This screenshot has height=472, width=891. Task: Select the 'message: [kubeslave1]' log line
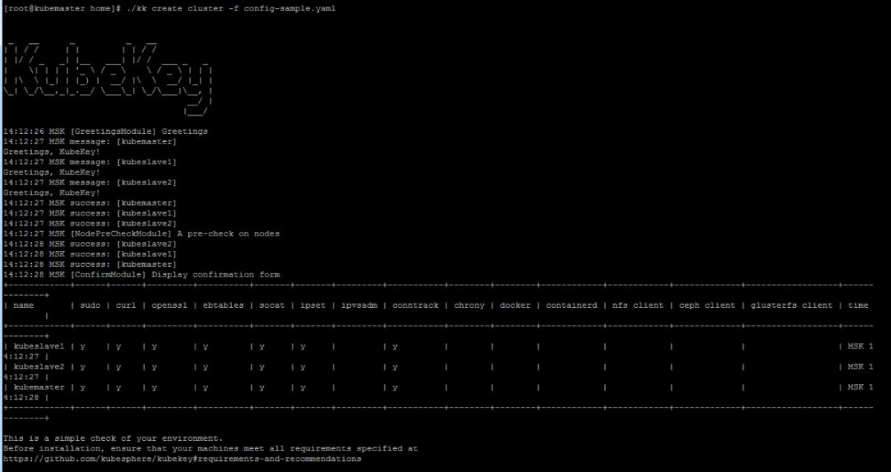90,162
